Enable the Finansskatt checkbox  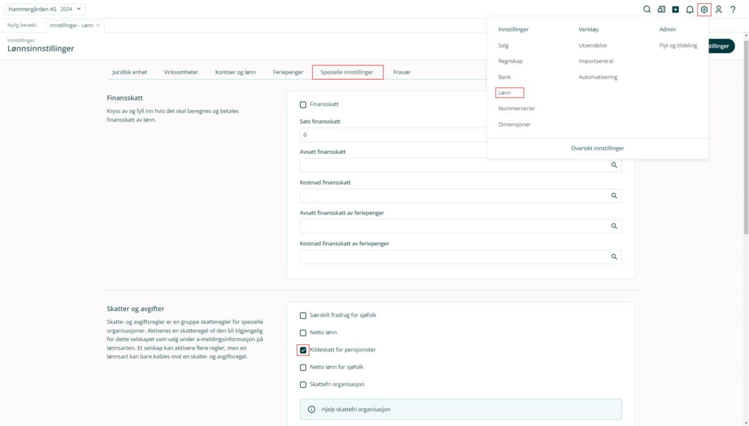tap(303, 105)
